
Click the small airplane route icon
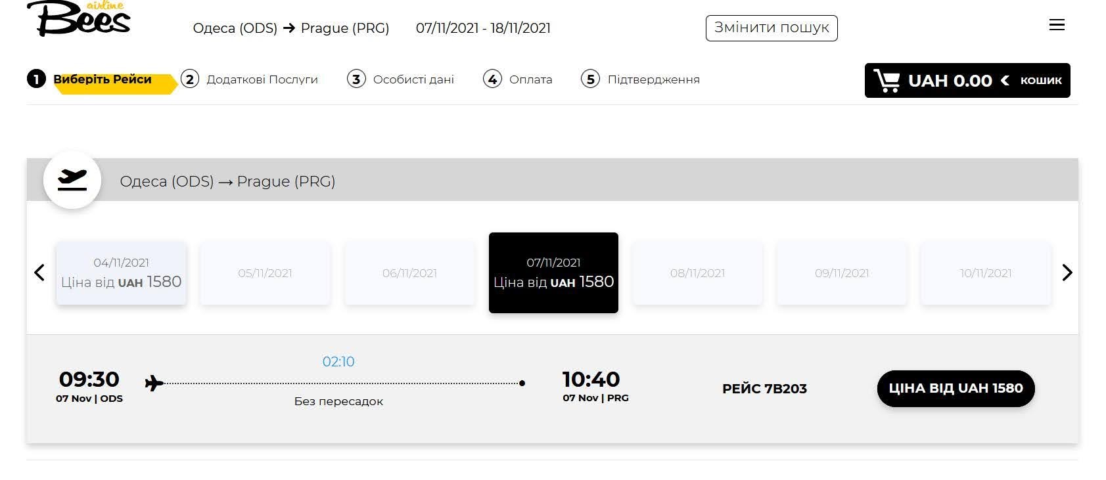tap(154, 382)
